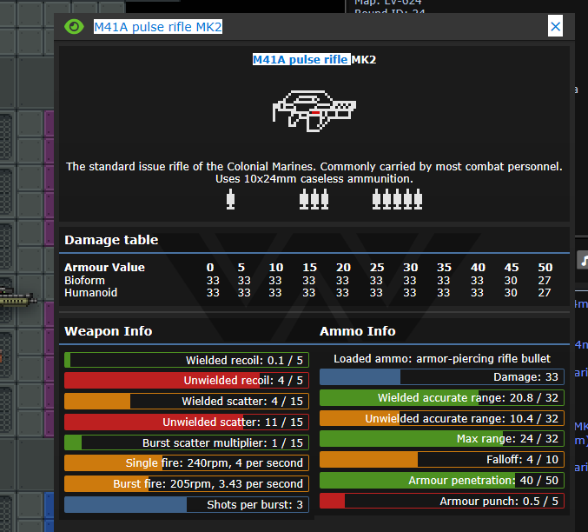Viewport: 588px width, 532px height.
Task: Click the Shots per burst bar
Action: point(186,505)
